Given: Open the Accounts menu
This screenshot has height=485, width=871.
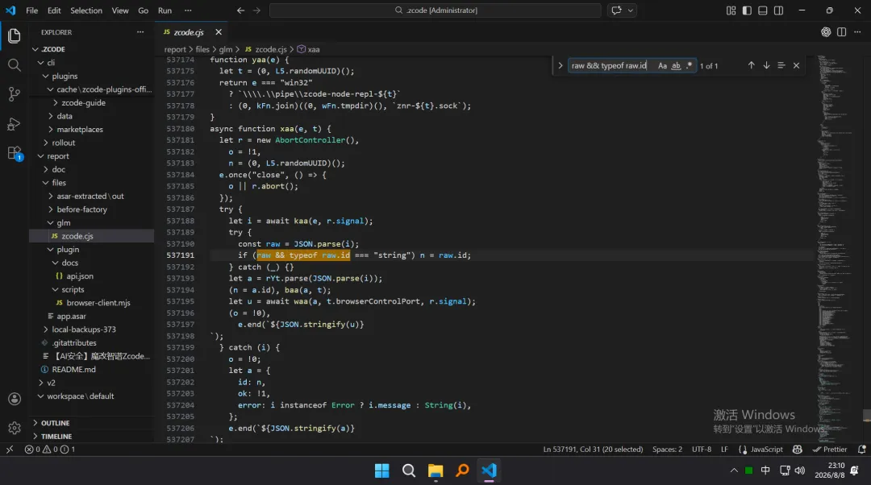Looking at the screenshot, I should click(15, 399).
